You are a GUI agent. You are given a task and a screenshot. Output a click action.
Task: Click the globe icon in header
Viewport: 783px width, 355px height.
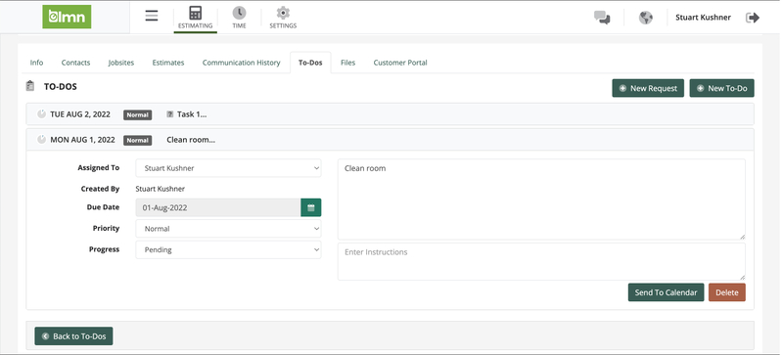pos(646,18)
